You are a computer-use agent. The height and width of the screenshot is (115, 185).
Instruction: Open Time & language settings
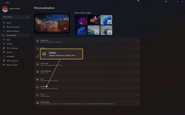(12, 48)
